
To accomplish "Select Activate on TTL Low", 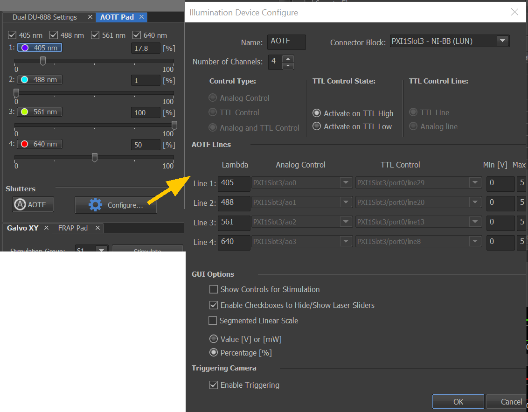I will pyautogui.click(x=317, y=126).
